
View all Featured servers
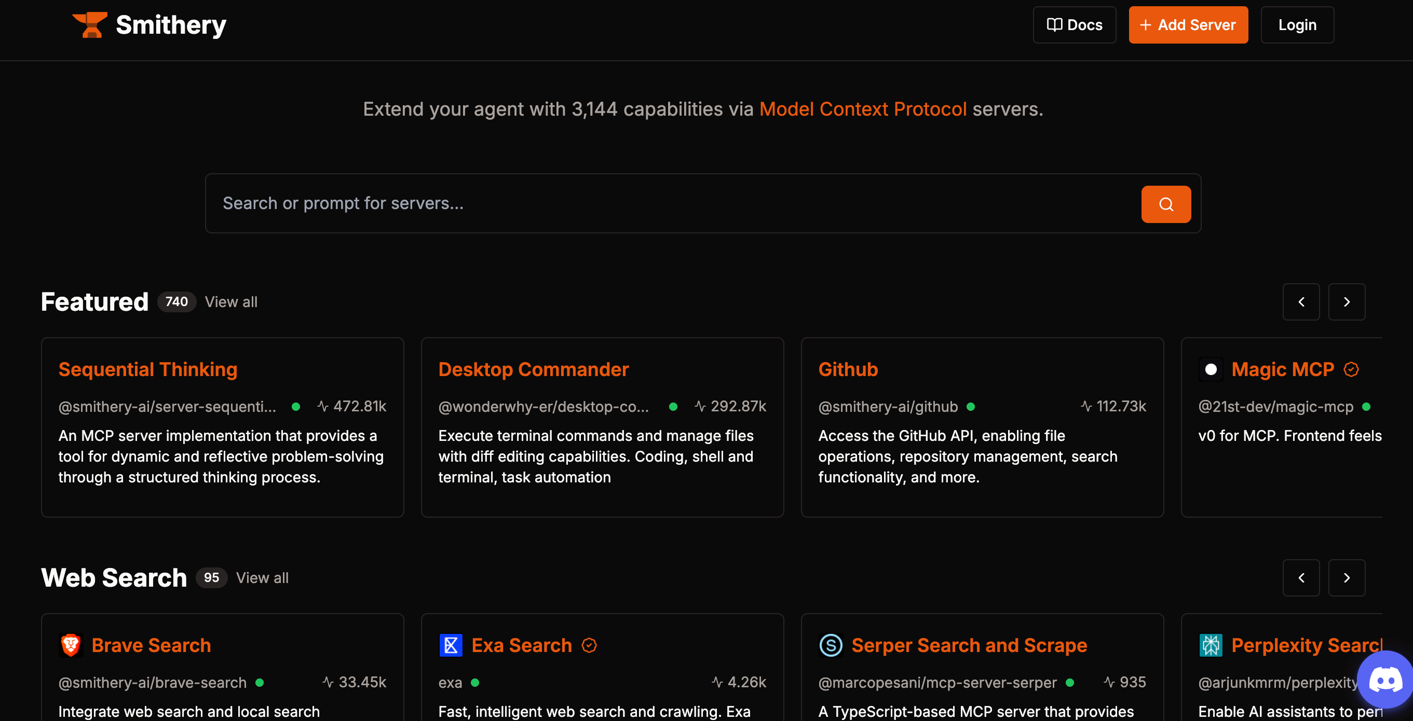[x=231, y=302]
